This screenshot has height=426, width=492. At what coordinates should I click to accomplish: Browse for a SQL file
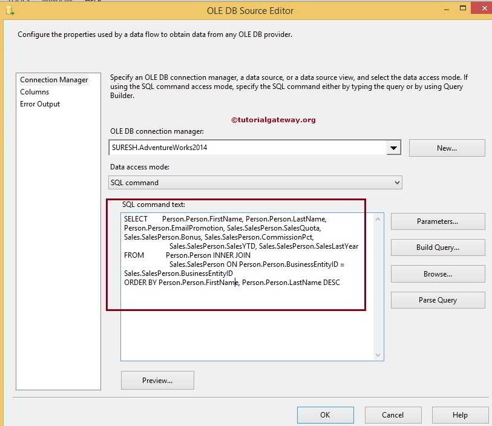[x=438, y=274]
